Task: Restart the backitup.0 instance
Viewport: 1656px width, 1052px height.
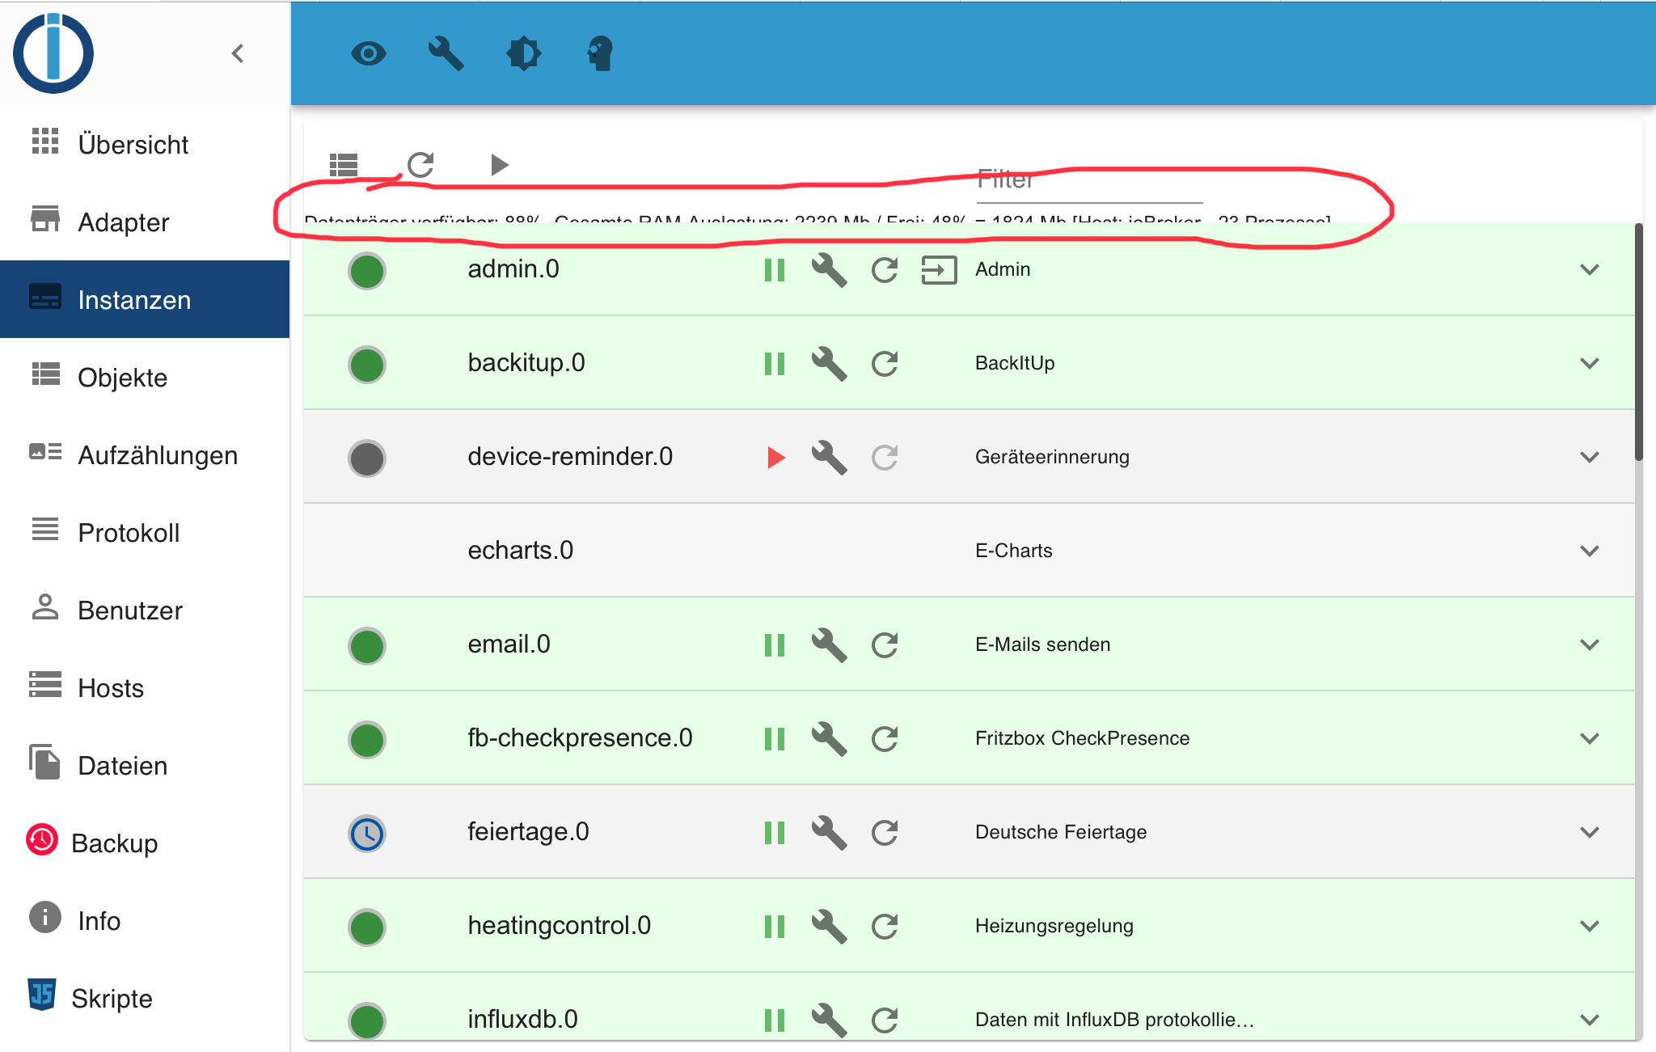Action: click(884, 364)
